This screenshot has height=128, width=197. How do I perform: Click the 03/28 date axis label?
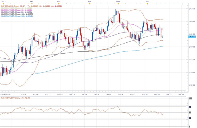(x=84, y=94)
